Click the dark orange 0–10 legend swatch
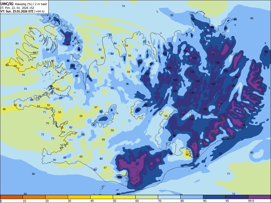 11,197
